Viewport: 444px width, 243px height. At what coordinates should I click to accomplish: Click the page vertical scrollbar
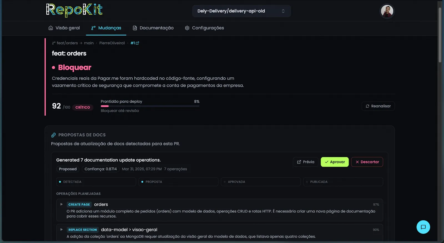click(x=440, y=35)
